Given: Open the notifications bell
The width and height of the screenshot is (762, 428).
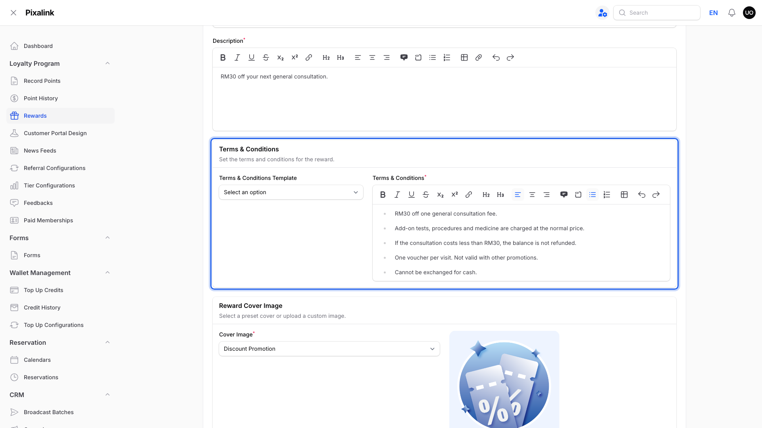Looking at the screenshot, I should (732, 13).
